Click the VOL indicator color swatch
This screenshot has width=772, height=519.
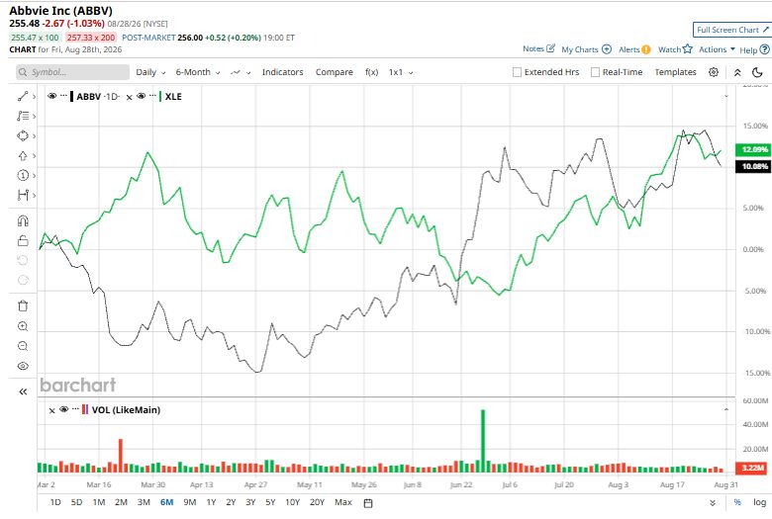coord(85,410)
